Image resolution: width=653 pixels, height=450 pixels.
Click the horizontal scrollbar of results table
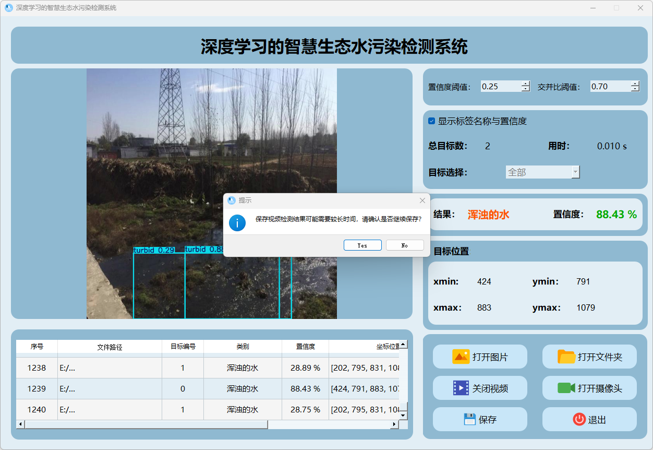pos(146,424)
